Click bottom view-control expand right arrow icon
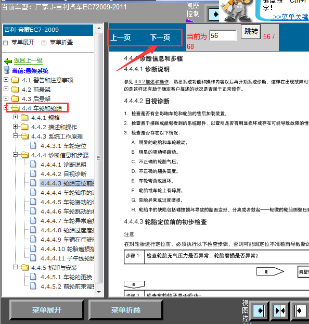This screenshot has width=309, height=324. 259,310
